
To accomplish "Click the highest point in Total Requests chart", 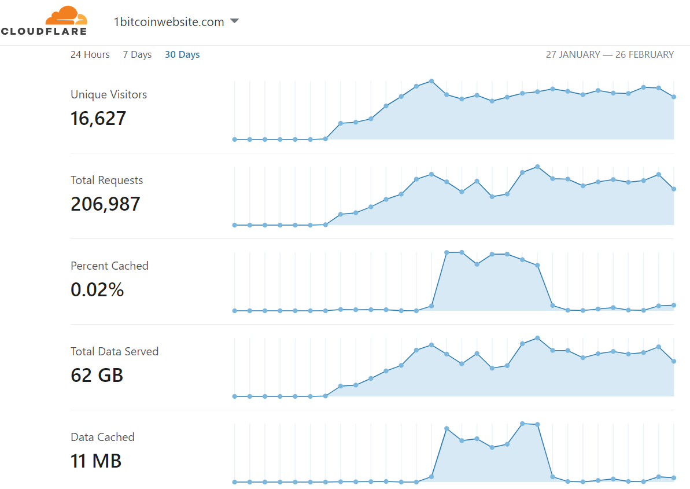I will tap(538, 167).
